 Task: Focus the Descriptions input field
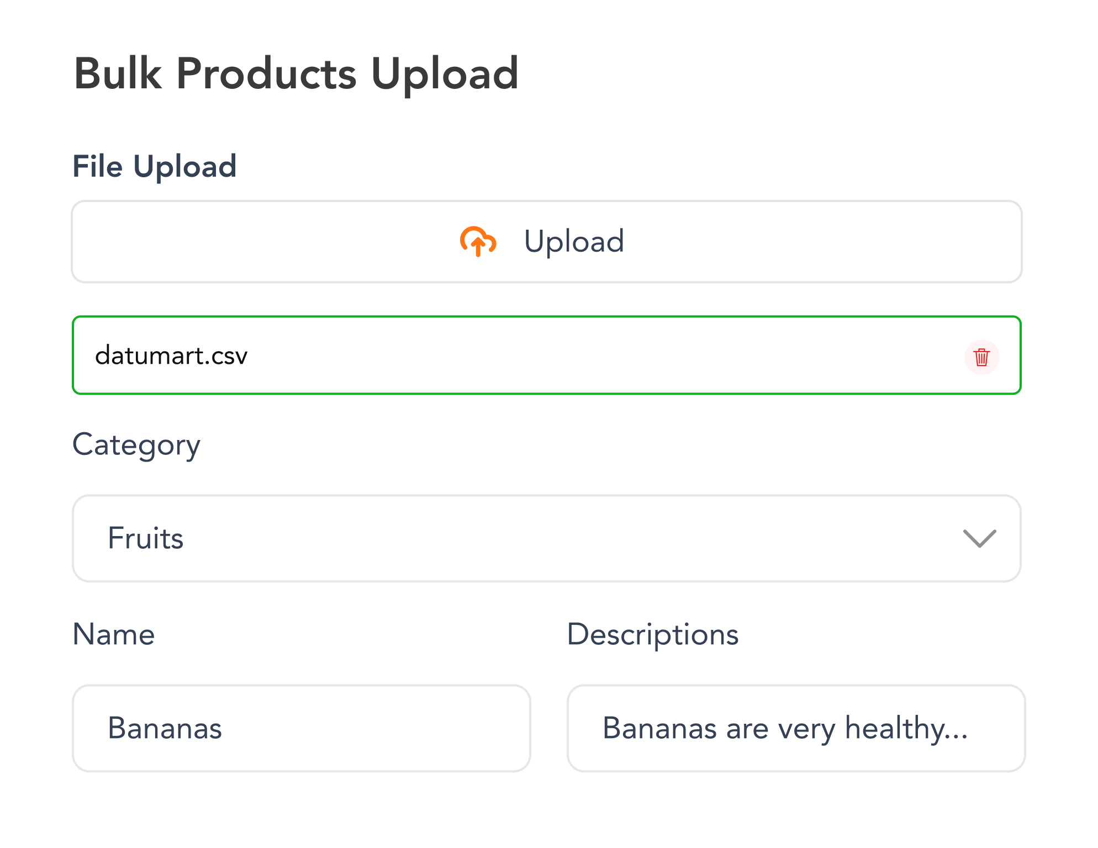click(795, 728)
